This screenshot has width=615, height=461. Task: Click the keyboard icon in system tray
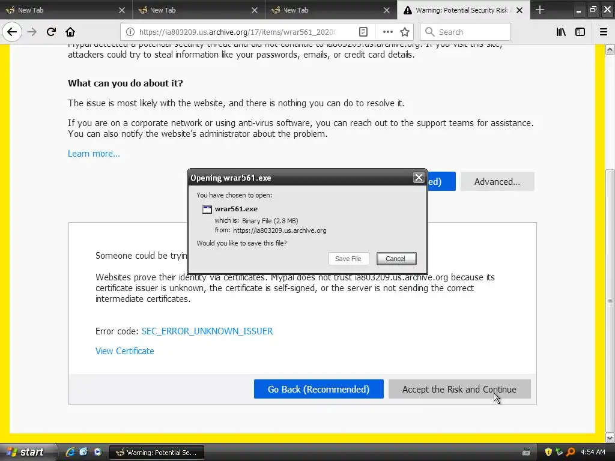click(x=526, y=453)
